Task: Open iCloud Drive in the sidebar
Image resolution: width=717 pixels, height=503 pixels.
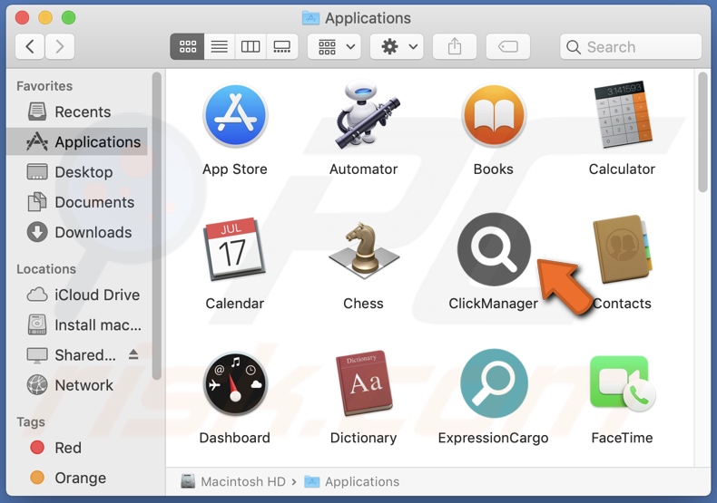Action: (x=77, y=295)
